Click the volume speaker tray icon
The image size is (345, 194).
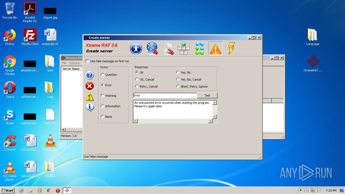306,190
